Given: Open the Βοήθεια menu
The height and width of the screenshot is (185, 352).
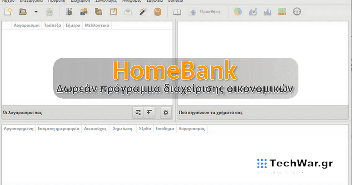Looking at the screenshot, I should tap(176, 1).
